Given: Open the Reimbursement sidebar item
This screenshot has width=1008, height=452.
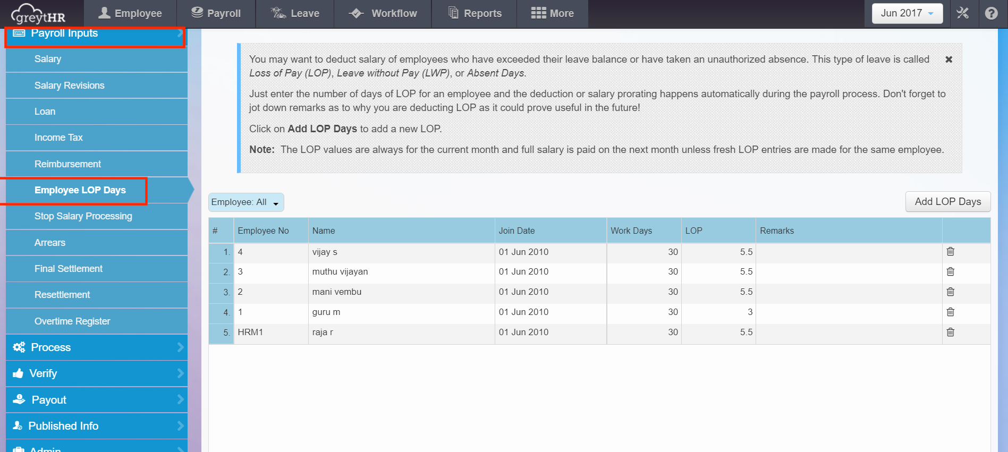Looking at the screenshot, I should tap(96, 164).
